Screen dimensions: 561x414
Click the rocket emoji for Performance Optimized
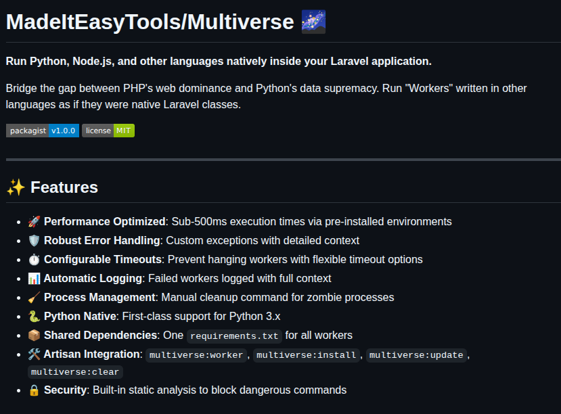34,222
